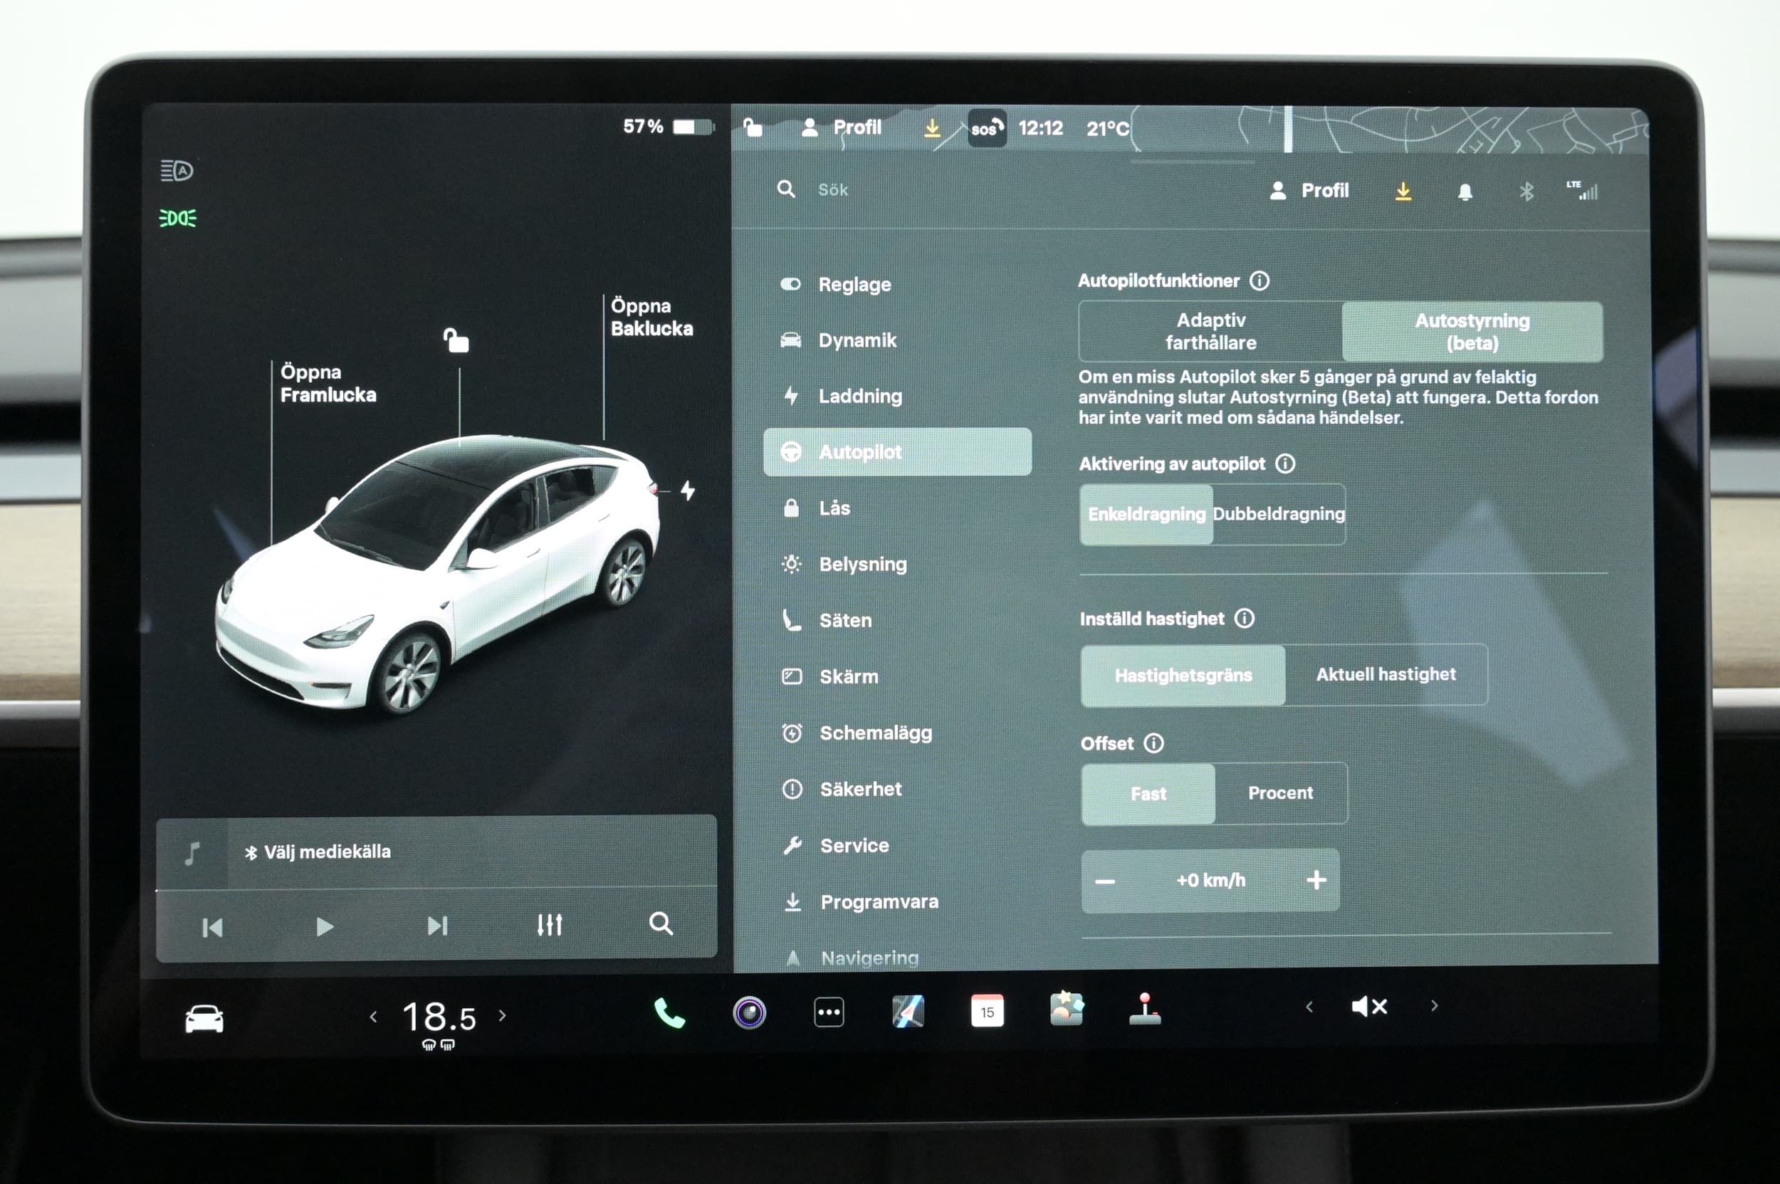The width and height of the screenshot is (1780, 1184).
Task: Set speed to Hastighetsgräns
Action: click(1183, 675)
